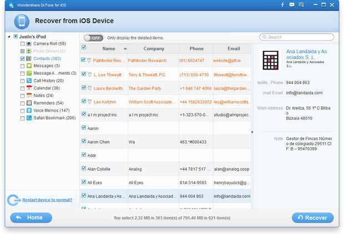Click the Contacts book icon
This screenshot has height=235, width=344.
[x=29, y=59]
